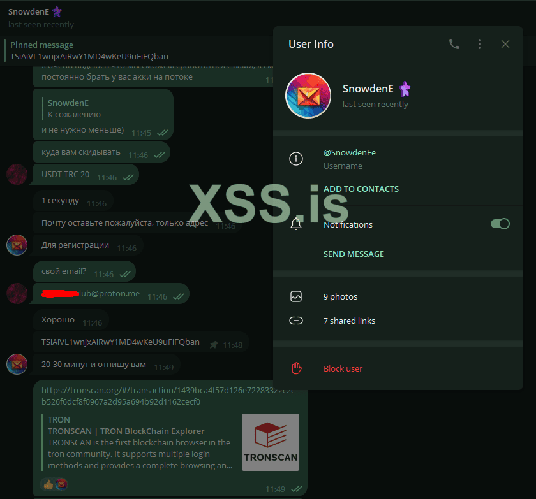Viewport: 536px width, 499px height.
Task: Toggle the thumbs-up reaction on the last message
Action: pyautogui.click(x=47, y=484)
